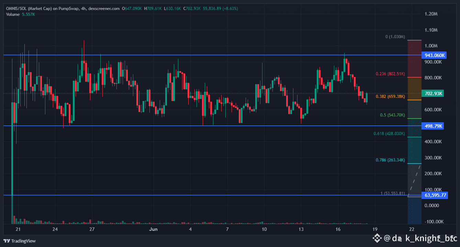Click the 10 date label on time axis
The height and width of the screenshot is (247, 460).
tap(264, 229)
